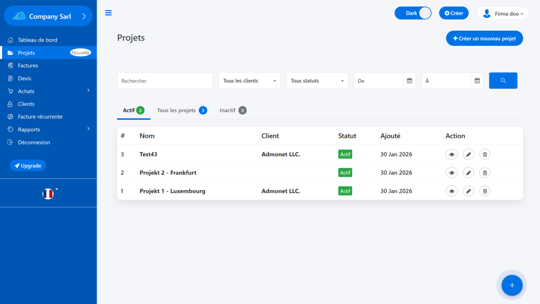View Projekt 1 - Luxembourg via eye icon
The image size is (540, 304).
(451, 191)
